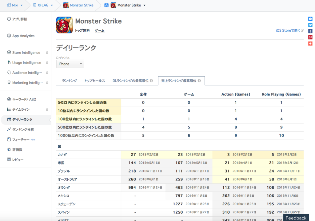Click the App Analytics sidebar icon
The height and width of the screenshot is (221, 315).
pyautogui.click(x=9, y=36)
